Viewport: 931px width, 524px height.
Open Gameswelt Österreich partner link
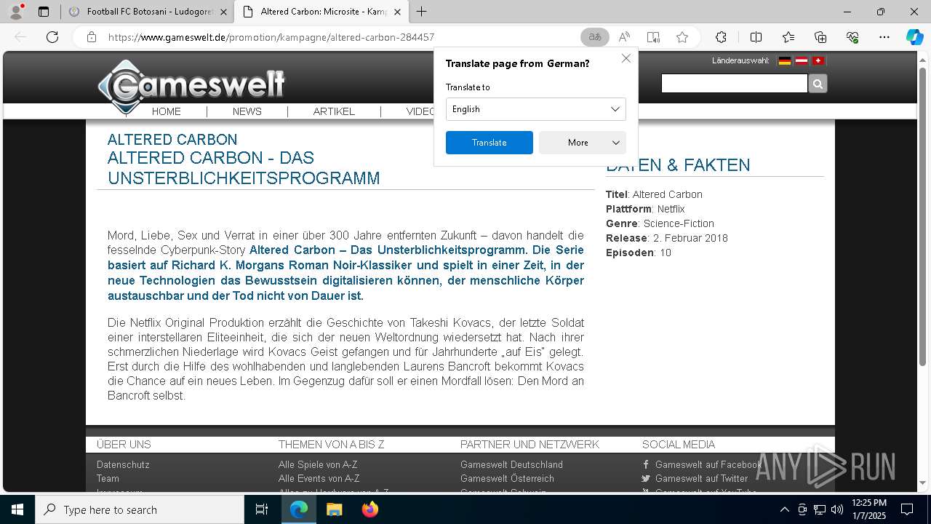[x=507, y=478]
